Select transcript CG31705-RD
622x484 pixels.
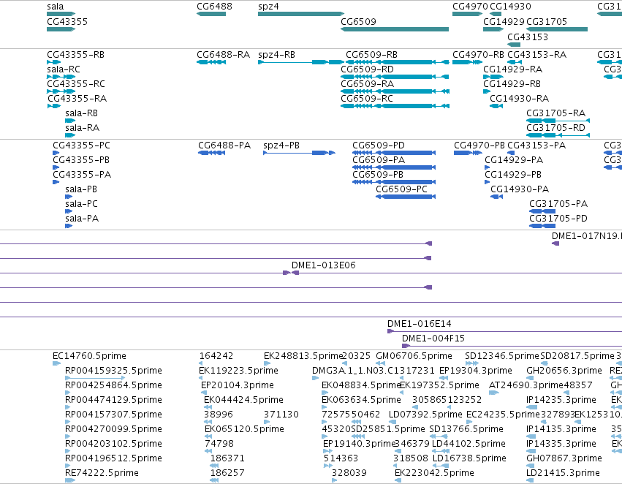point(558,135)
